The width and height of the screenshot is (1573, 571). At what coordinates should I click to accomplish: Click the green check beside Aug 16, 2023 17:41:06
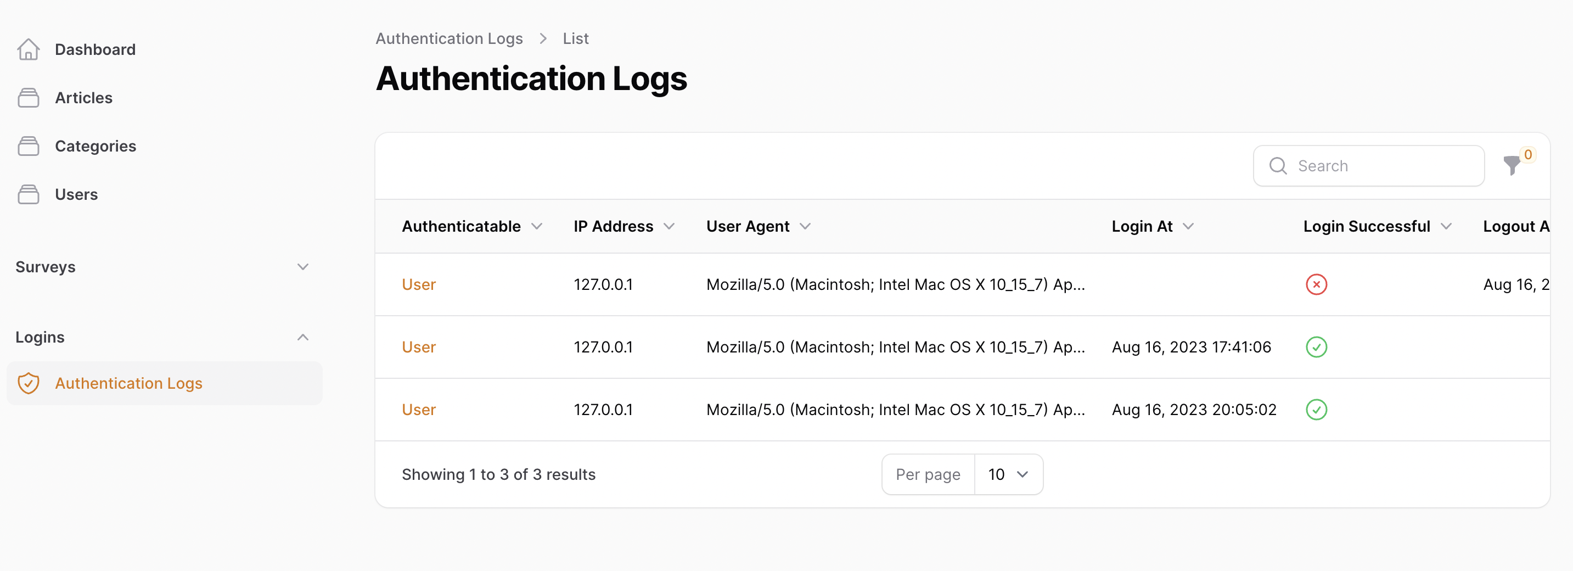[x=1317, y=347]
